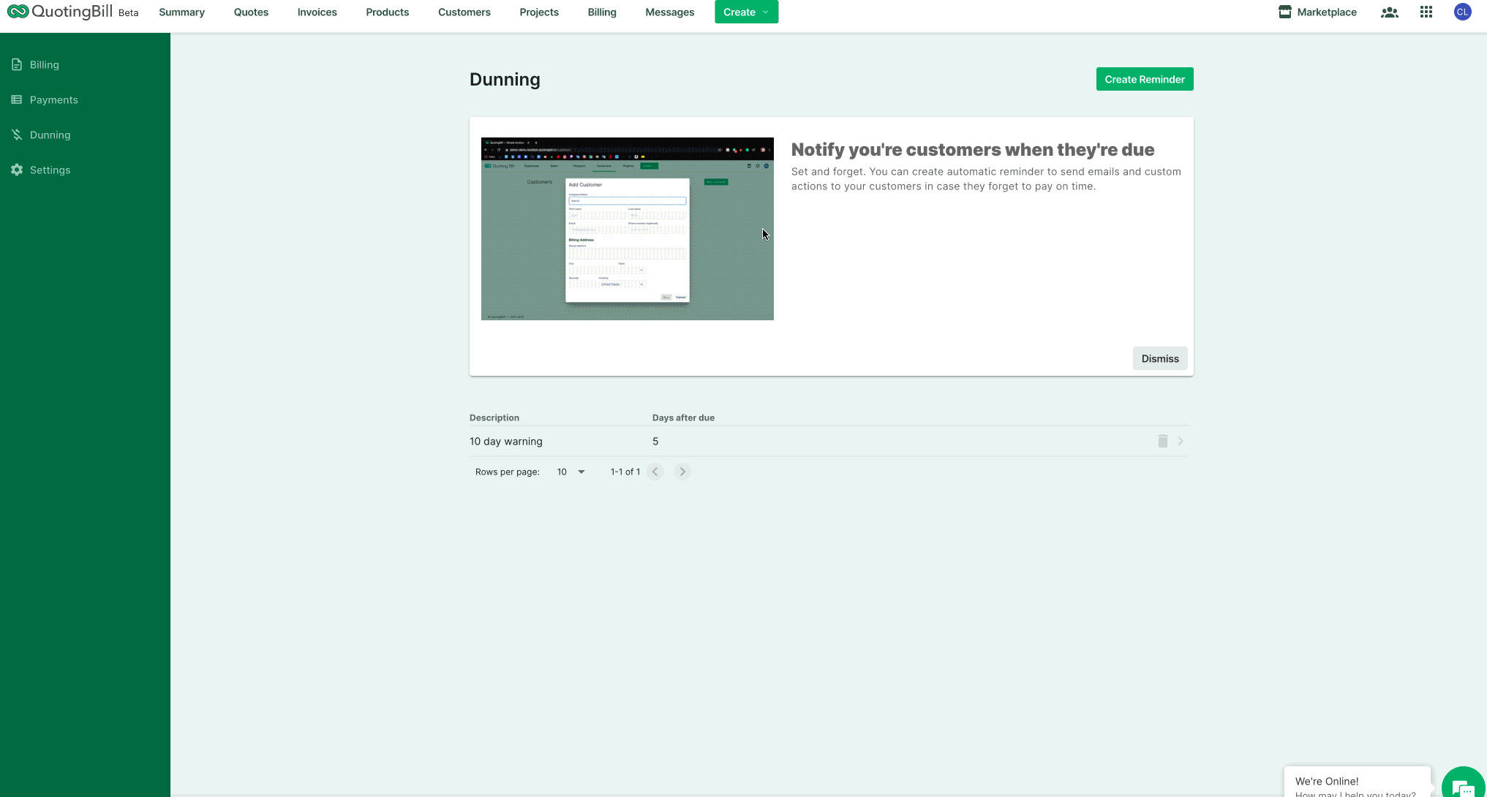1487x797 pixels.
Task: Go to next page of reminders
Action: (x=682, y=472)
